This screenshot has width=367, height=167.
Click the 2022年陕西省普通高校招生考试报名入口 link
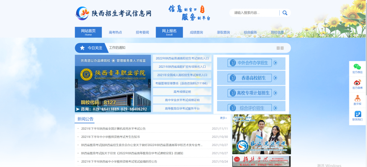click(x=182, y=58)
